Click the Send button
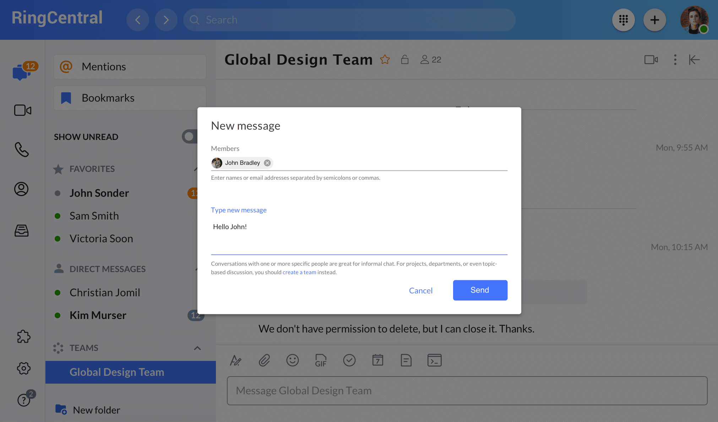This screenshot has width=718, height=422. 480,290
